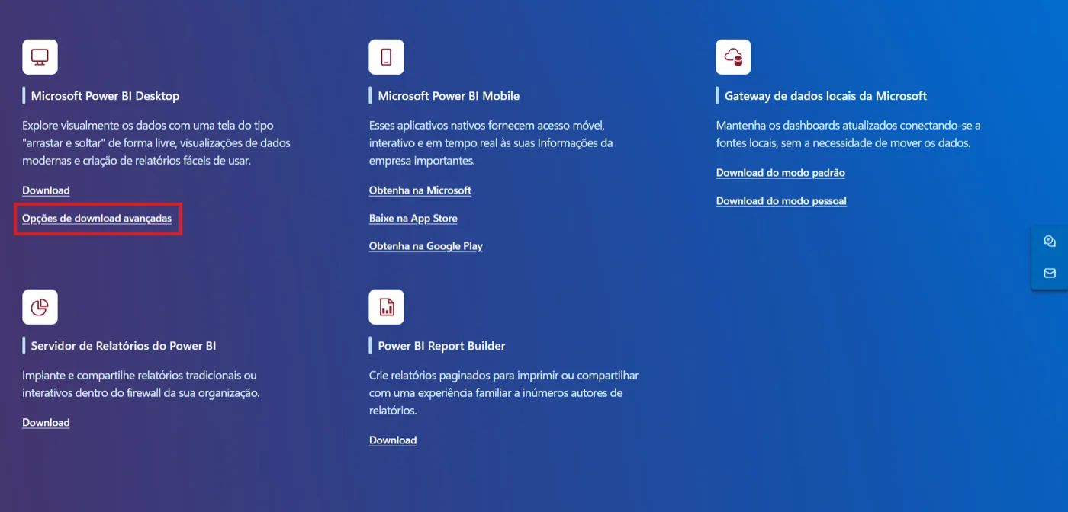Open the chat feedback icon on right edge

tap(1050, 242)
